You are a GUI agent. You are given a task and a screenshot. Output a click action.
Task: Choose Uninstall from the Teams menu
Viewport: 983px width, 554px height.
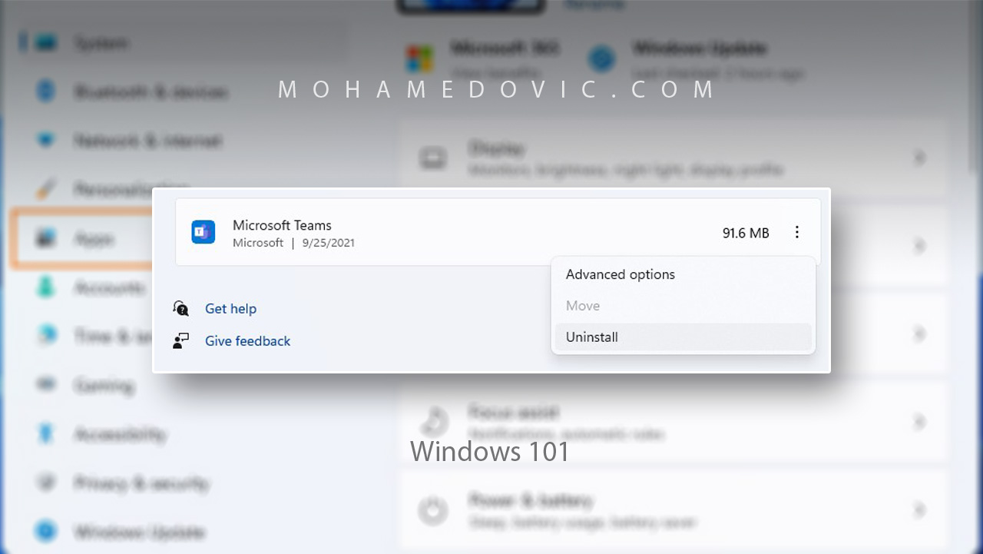pos(683,337)
